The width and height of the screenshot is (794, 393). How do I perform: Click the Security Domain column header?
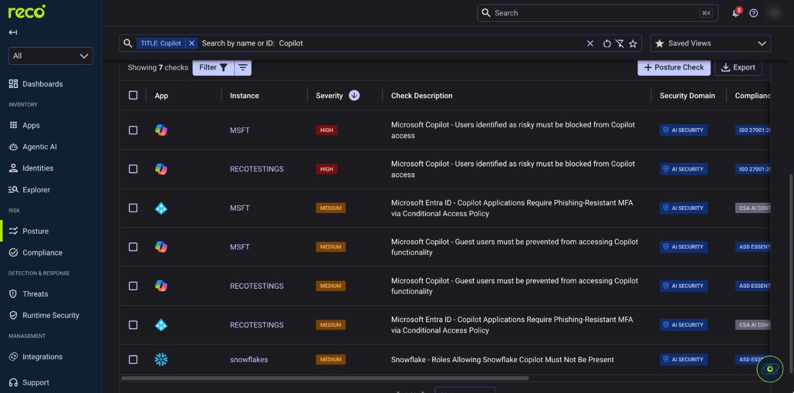tap(687, 96)
